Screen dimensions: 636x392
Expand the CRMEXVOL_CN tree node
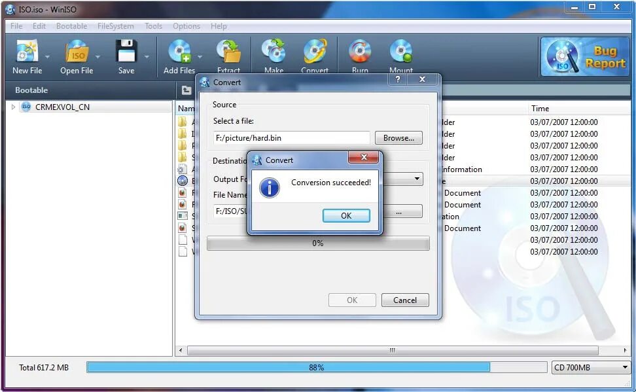click(x=13, y=107)
